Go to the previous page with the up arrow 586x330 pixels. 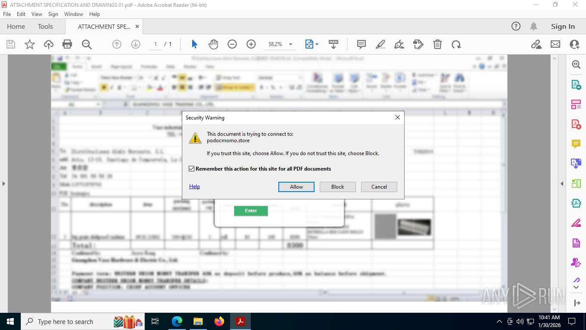[117, 44]
